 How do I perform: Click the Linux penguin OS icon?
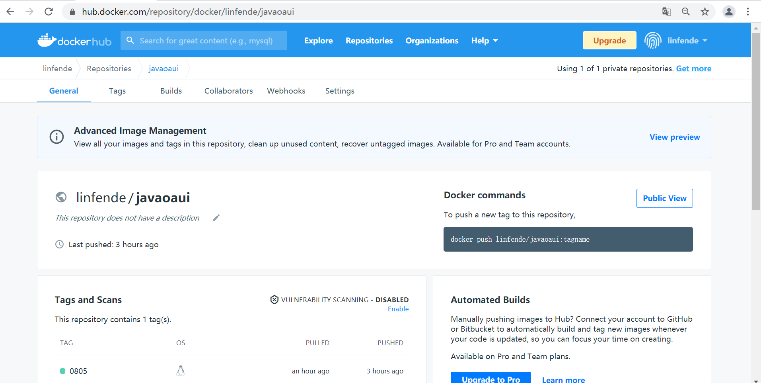(181, 371)
